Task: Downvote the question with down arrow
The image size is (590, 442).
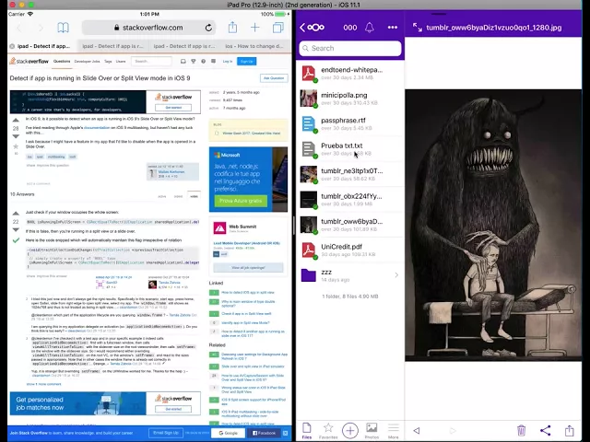Action: pyautogui.click(x=16, y=136)
